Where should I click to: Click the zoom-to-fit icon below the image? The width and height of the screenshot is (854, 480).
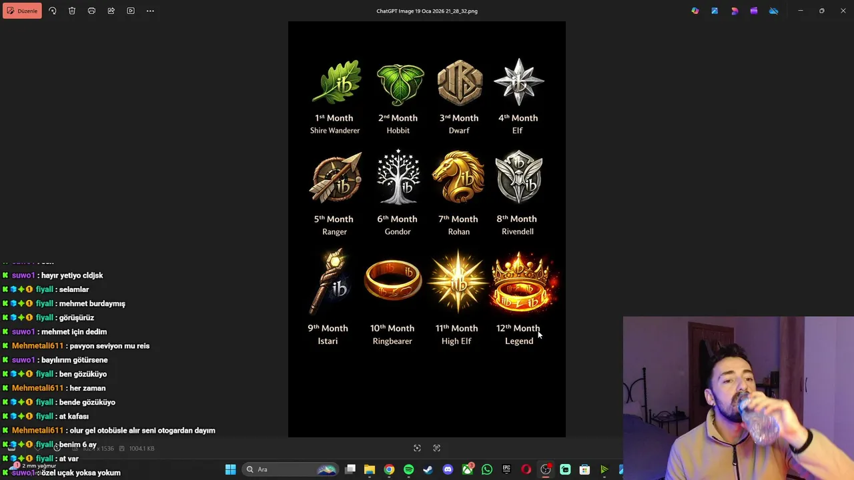(417, 448)
